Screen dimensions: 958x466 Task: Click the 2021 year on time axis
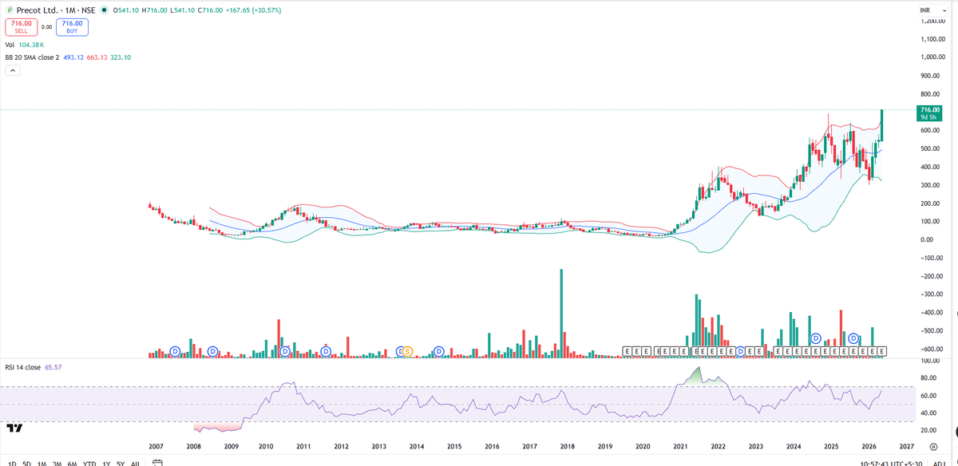pyautogui.click(x=680, y=447)
